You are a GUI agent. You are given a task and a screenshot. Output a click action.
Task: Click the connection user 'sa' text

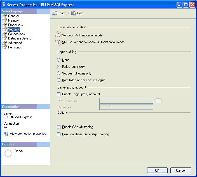[x=5, y=127]
